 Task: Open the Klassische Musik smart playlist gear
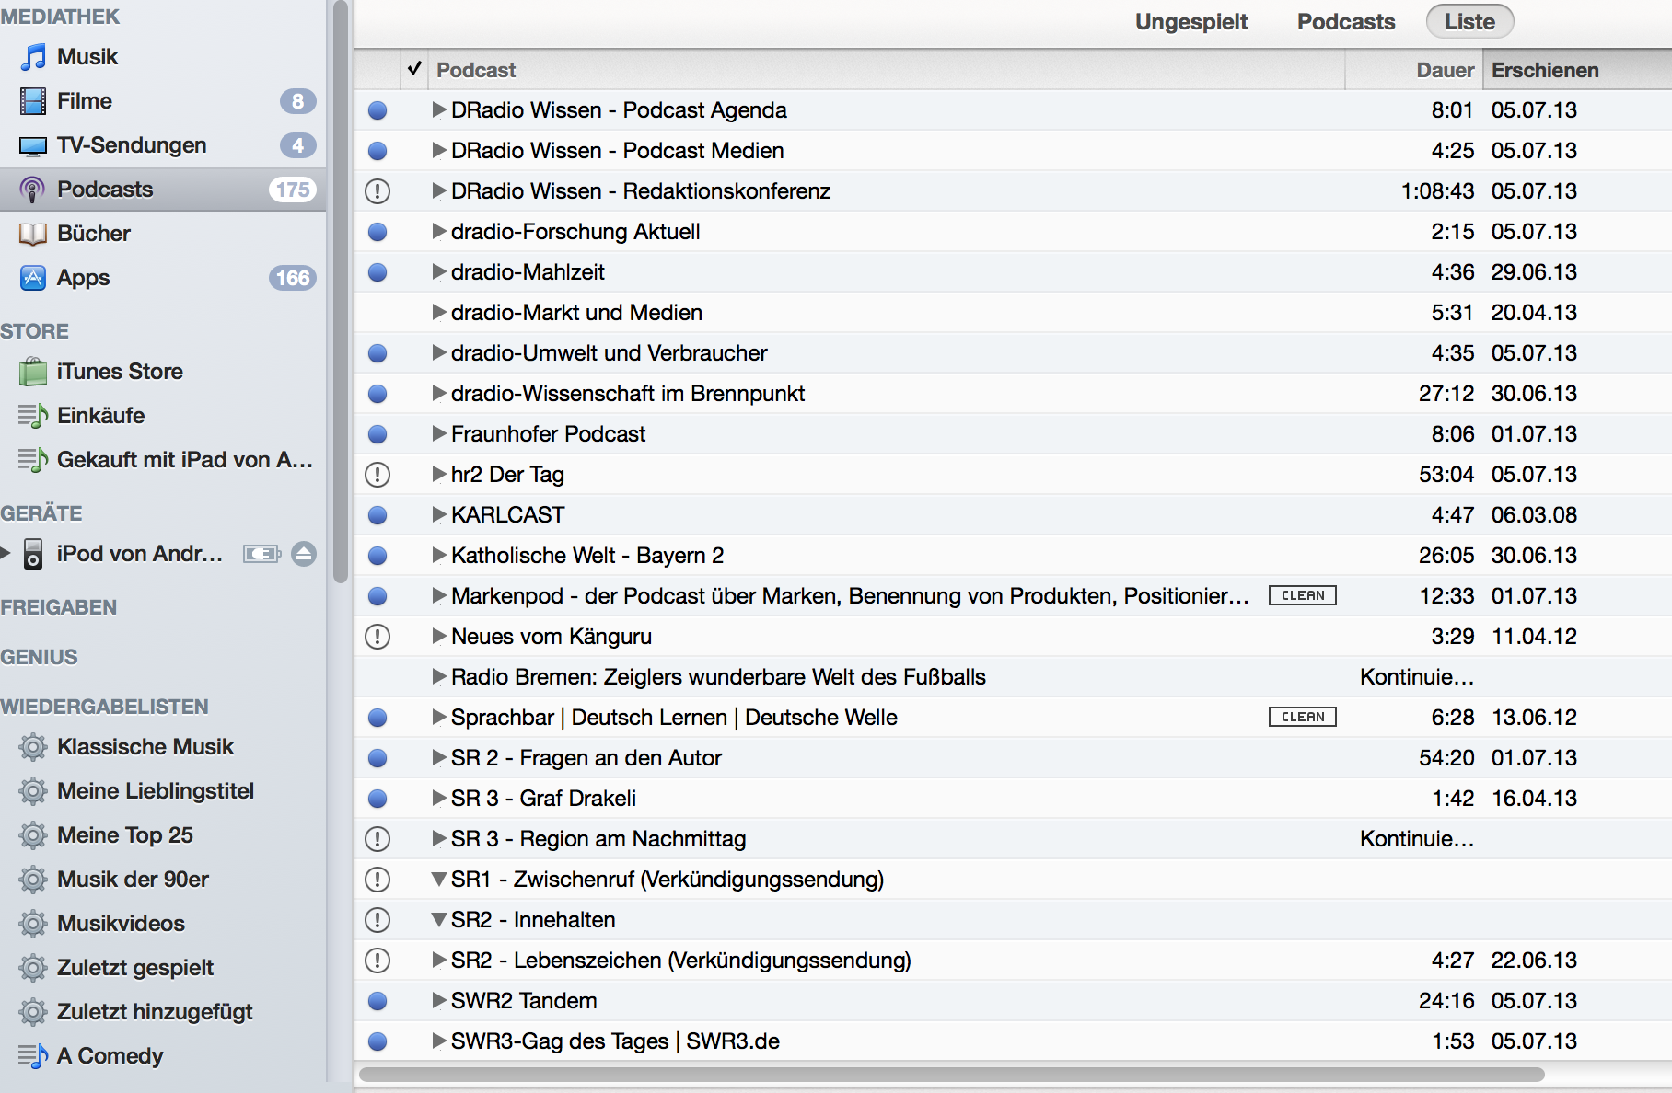33,747
